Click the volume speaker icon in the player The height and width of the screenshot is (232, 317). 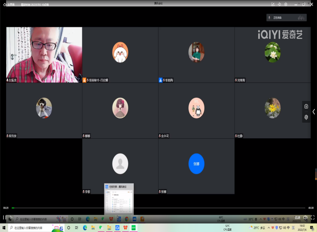[x=305, y=217]
